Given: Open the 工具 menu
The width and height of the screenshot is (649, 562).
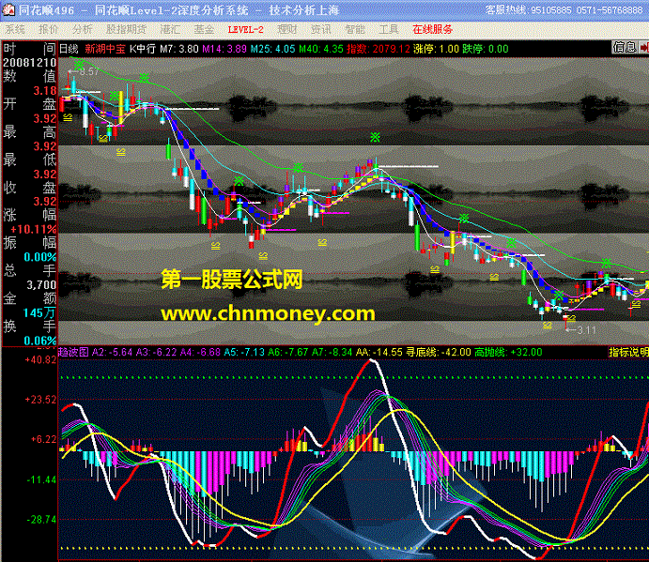Looking at the screenshot, I should 389,29.
